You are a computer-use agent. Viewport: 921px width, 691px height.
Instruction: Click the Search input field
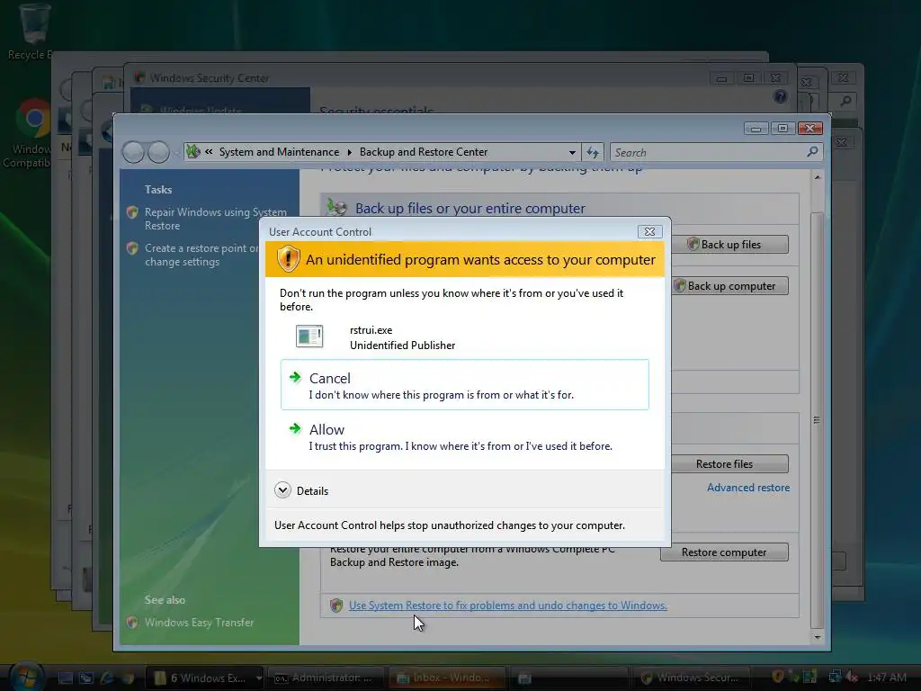coord(709,153)
